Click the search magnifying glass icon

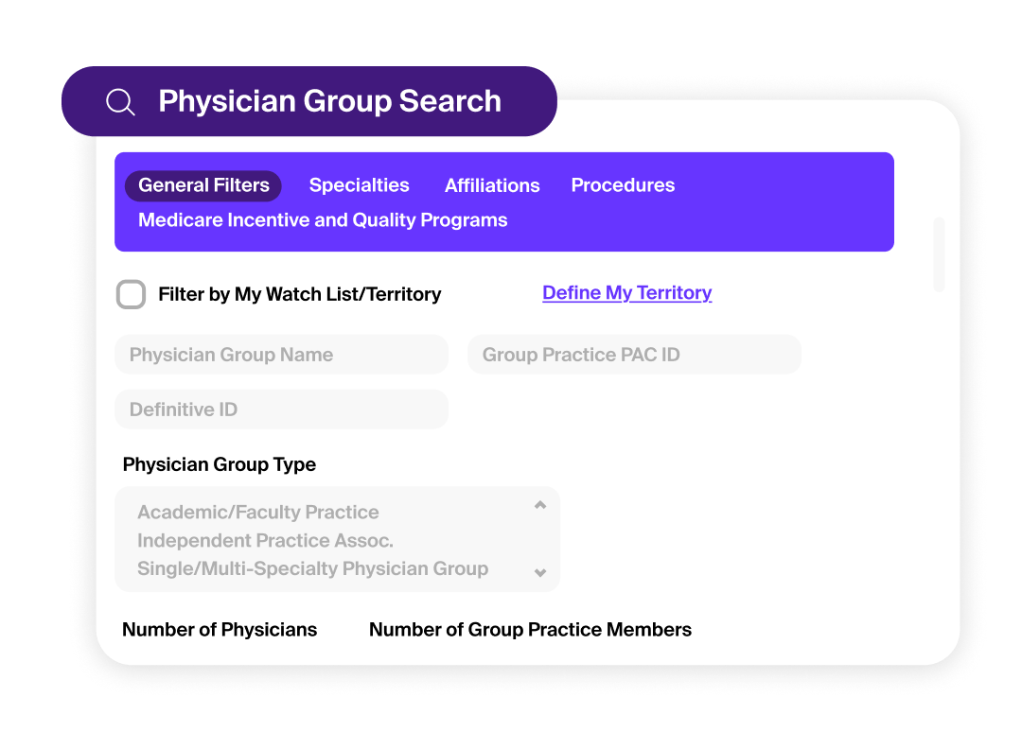120,101
